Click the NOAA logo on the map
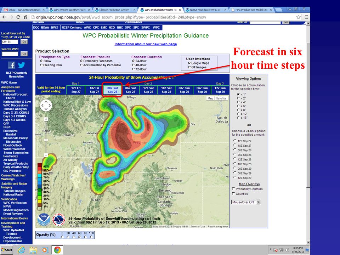The height and width of the screenshot is (255, 340). point(43,220)
